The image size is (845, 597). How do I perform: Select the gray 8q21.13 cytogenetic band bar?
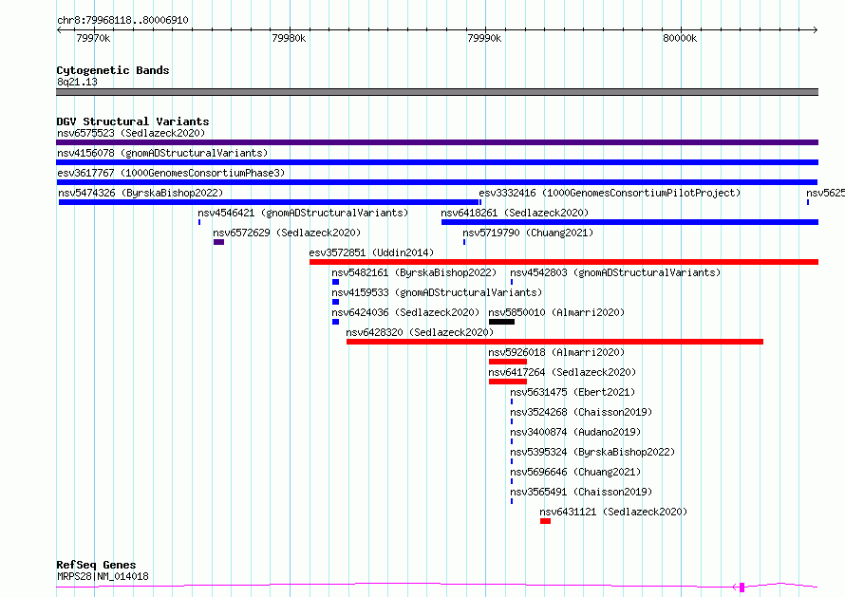tap(437, 92)
